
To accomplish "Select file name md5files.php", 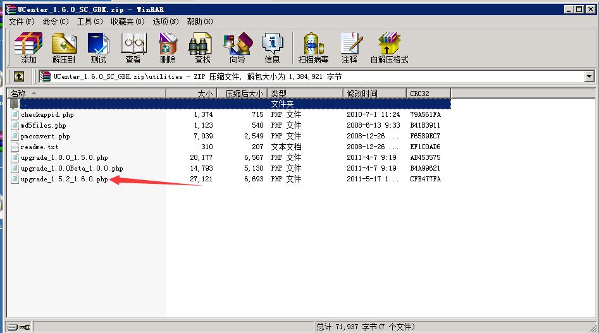I will (x=43, y=125).
